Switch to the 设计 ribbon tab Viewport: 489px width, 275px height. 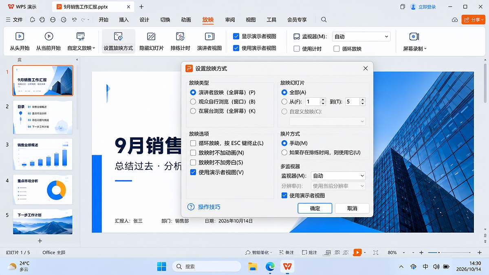point(144,20)
